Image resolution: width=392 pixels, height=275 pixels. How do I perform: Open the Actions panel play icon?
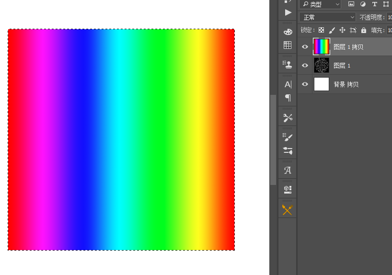pyautogui.click(x=288, y=12)
